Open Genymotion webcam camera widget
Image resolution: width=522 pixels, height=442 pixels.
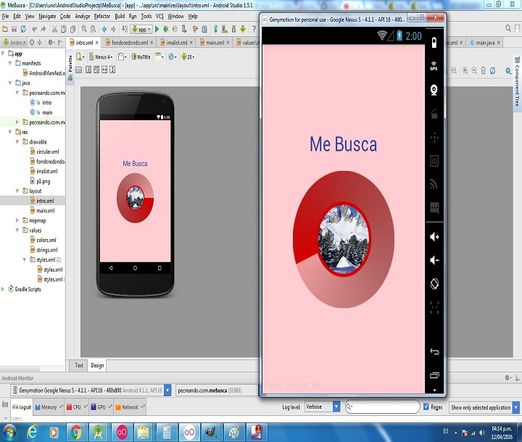pos(434,90)
